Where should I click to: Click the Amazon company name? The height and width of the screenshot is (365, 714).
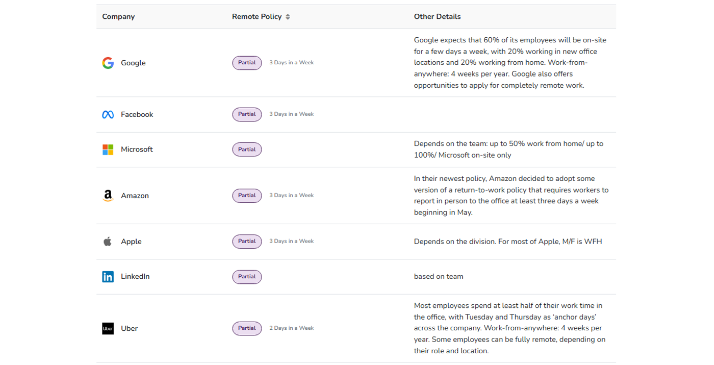[135, 196]
